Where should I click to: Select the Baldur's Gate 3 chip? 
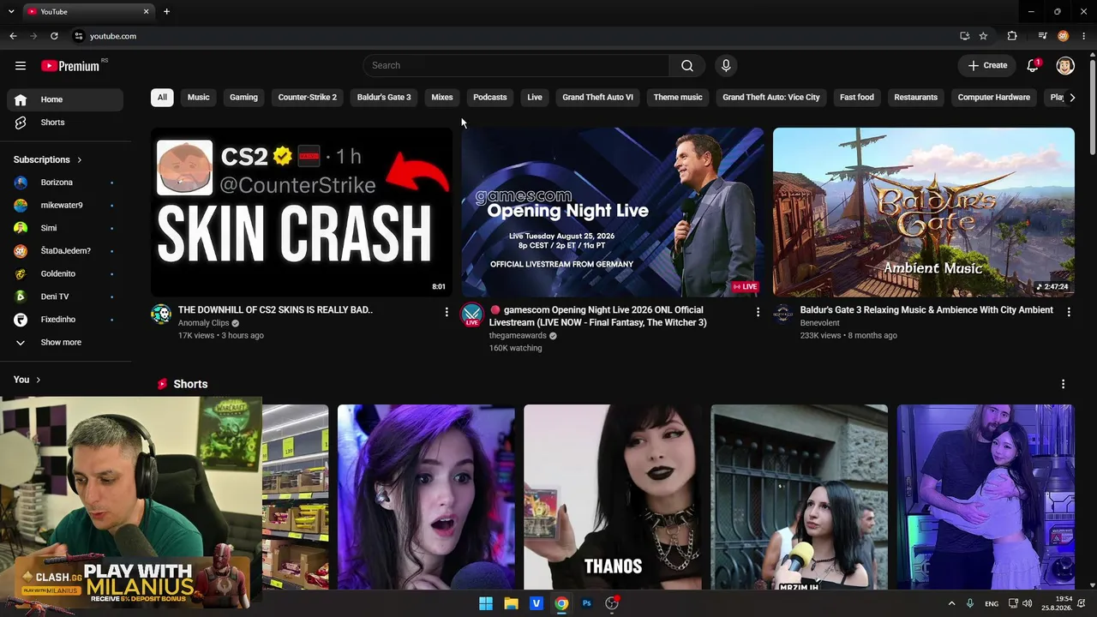click(x=384, y=97)
